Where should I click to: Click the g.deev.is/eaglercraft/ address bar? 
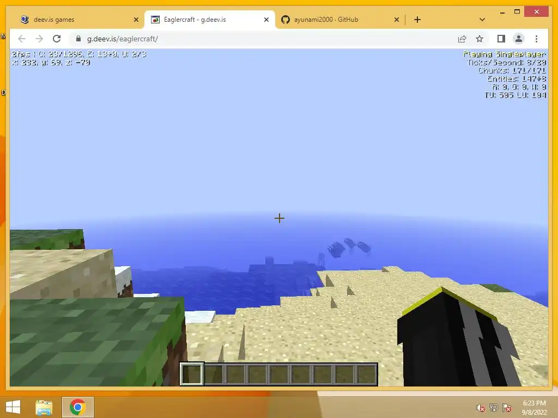[263, 39]
